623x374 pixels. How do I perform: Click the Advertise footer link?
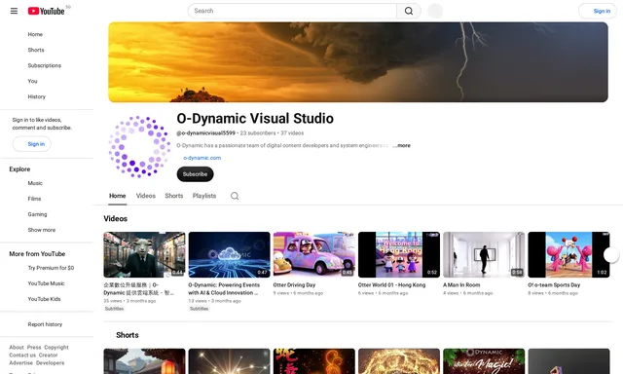click(21, 363)
